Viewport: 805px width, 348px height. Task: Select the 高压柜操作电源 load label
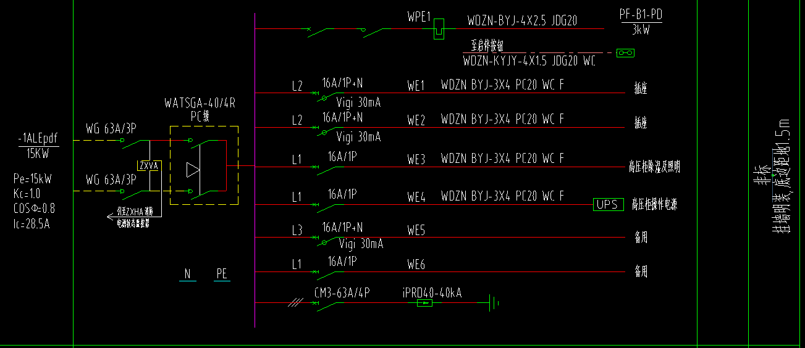coord(654,205)
